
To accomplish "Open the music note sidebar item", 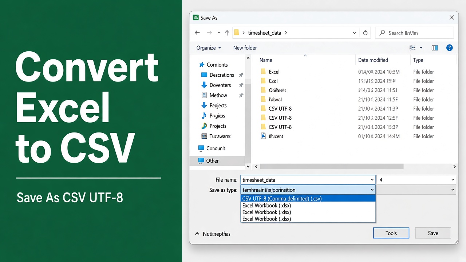I will (213, 116).
